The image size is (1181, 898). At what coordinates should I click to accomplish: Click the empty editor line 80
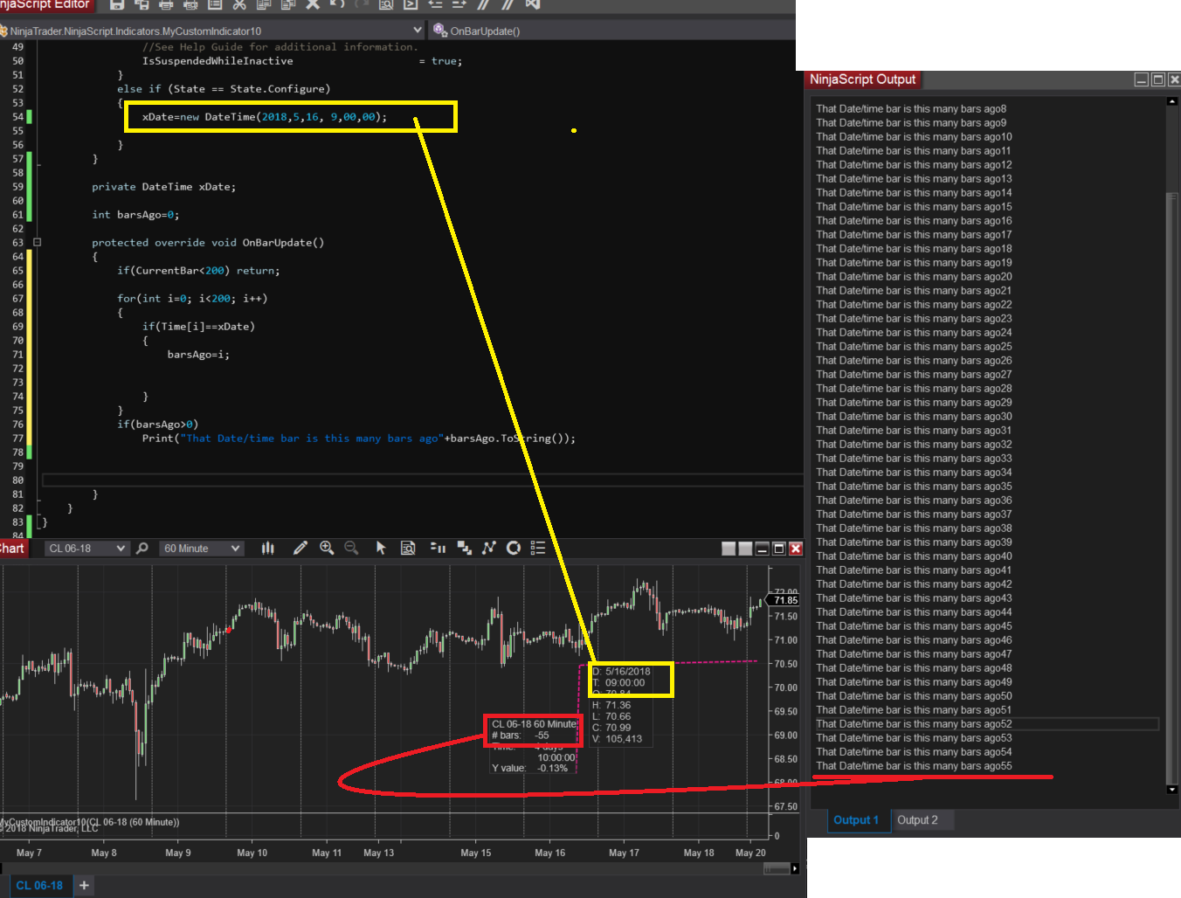click(423, 480)
